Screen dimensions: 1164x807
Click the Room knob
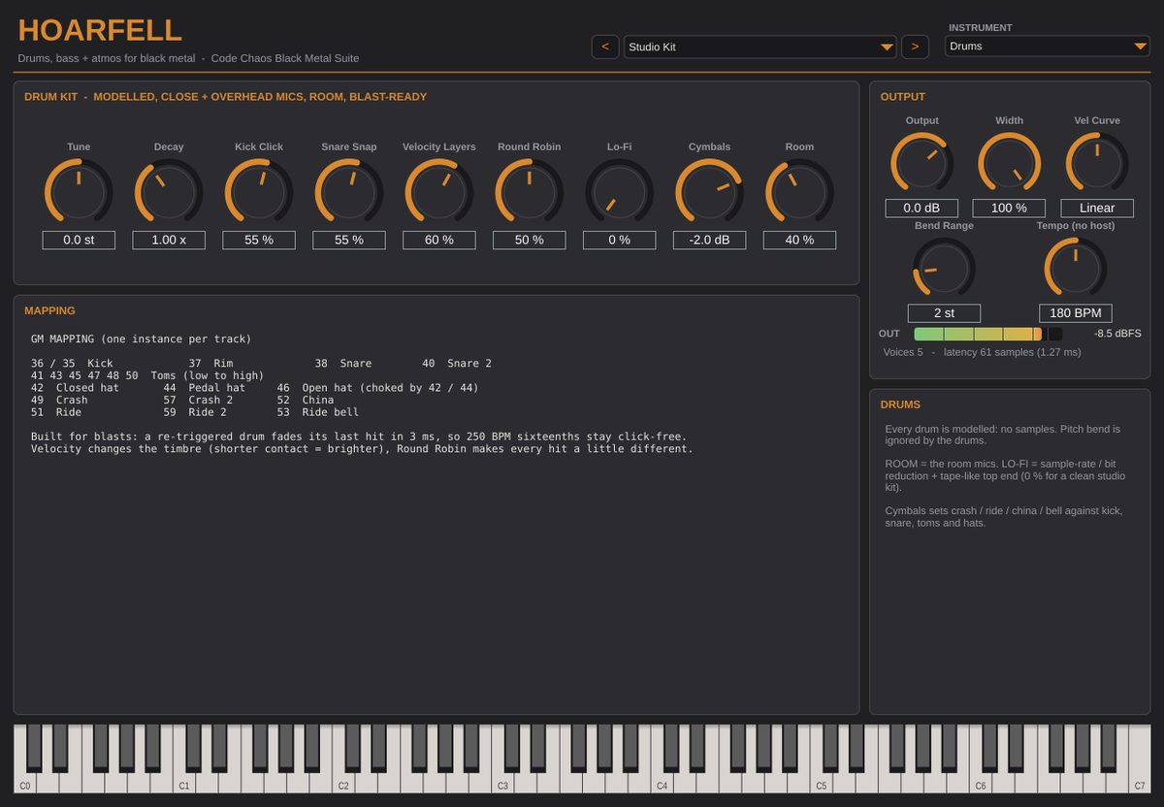[799, 192]
